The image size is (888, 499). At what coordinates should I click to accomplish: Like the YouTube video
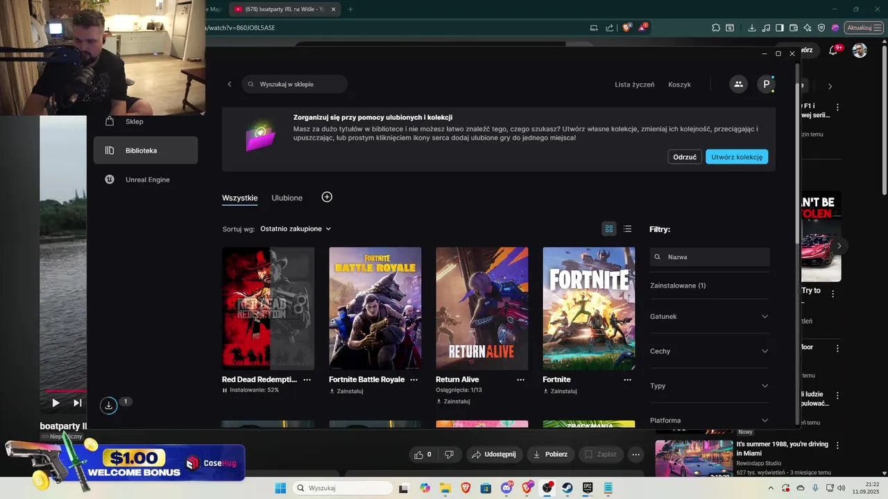(x=423, y=455)
